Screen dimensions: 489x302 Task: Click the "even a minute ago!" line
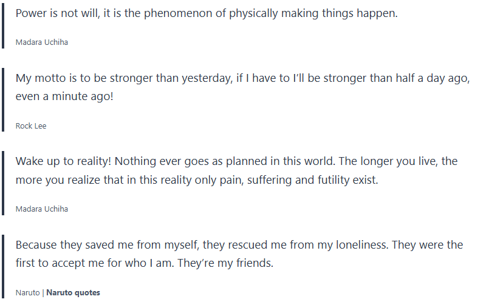coord(64,96)
